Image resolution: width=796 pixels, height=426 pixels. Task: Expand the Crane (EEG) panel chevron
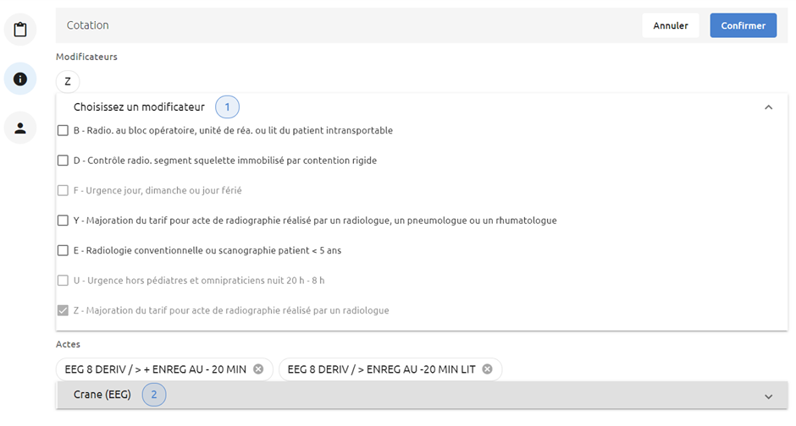769,396
